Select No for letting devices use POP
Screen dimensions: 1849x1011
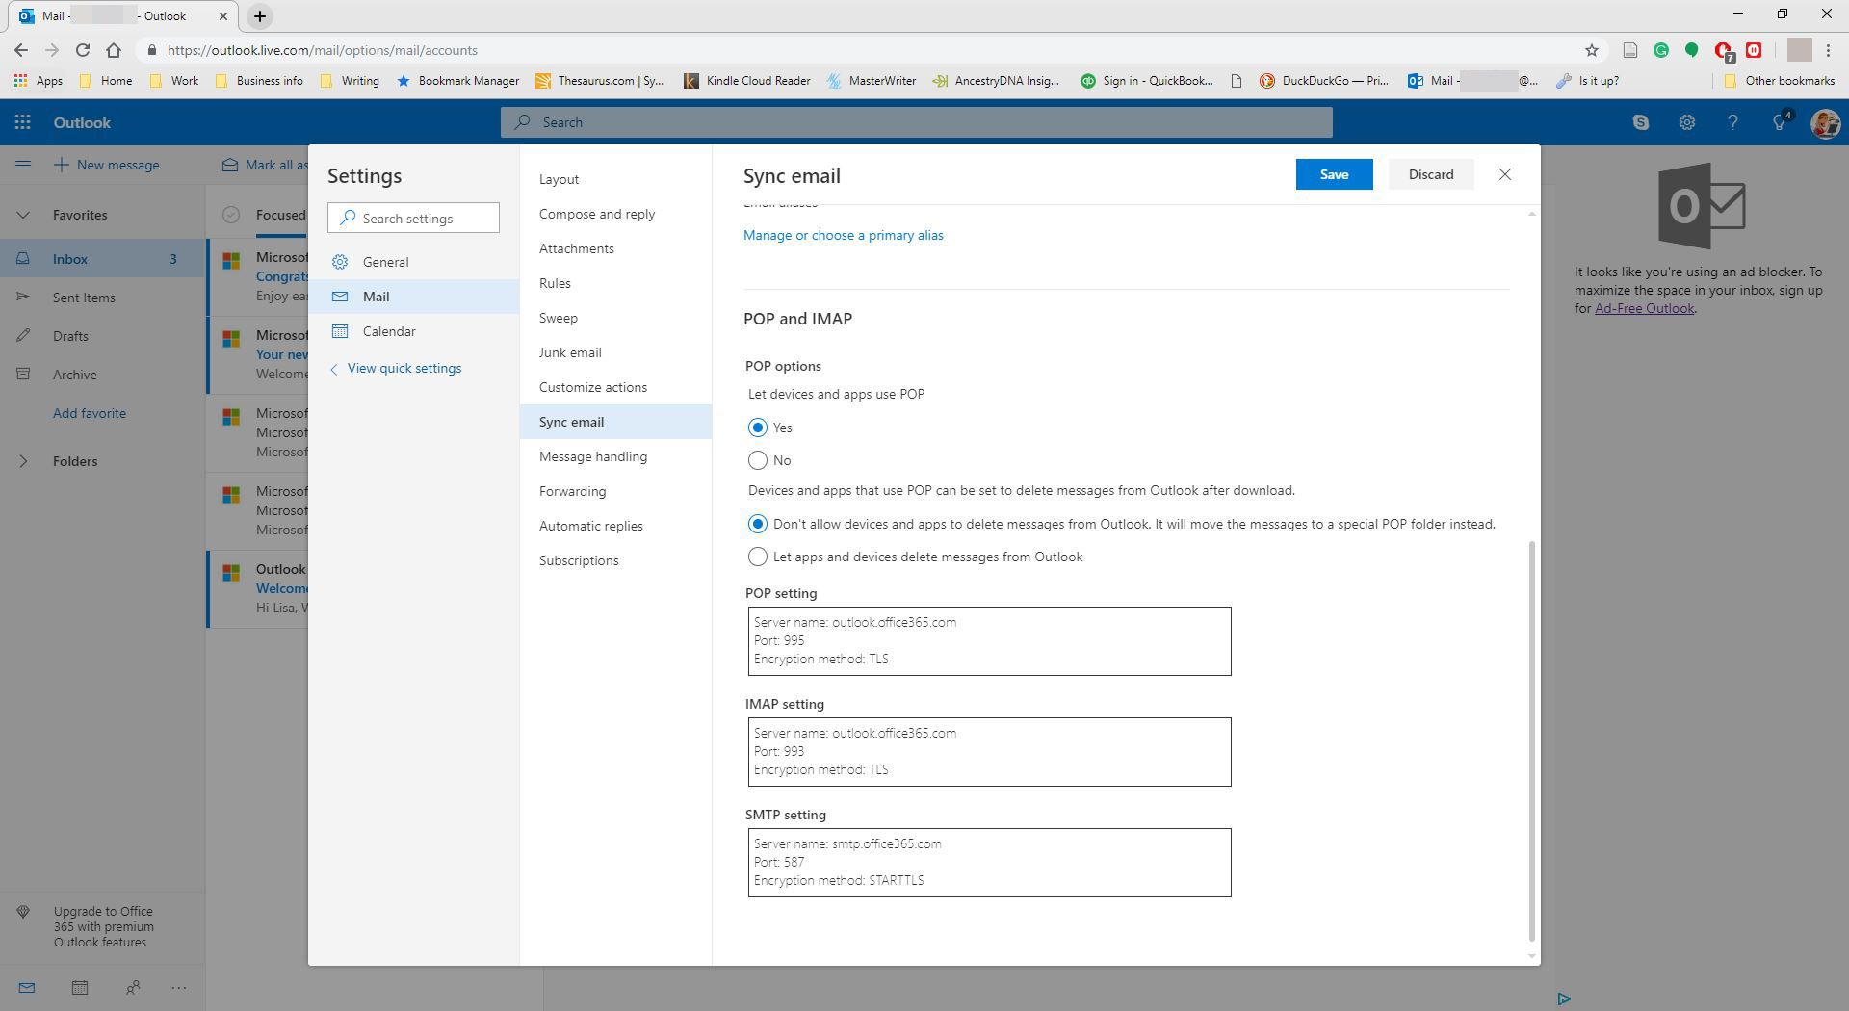point(758,460)
